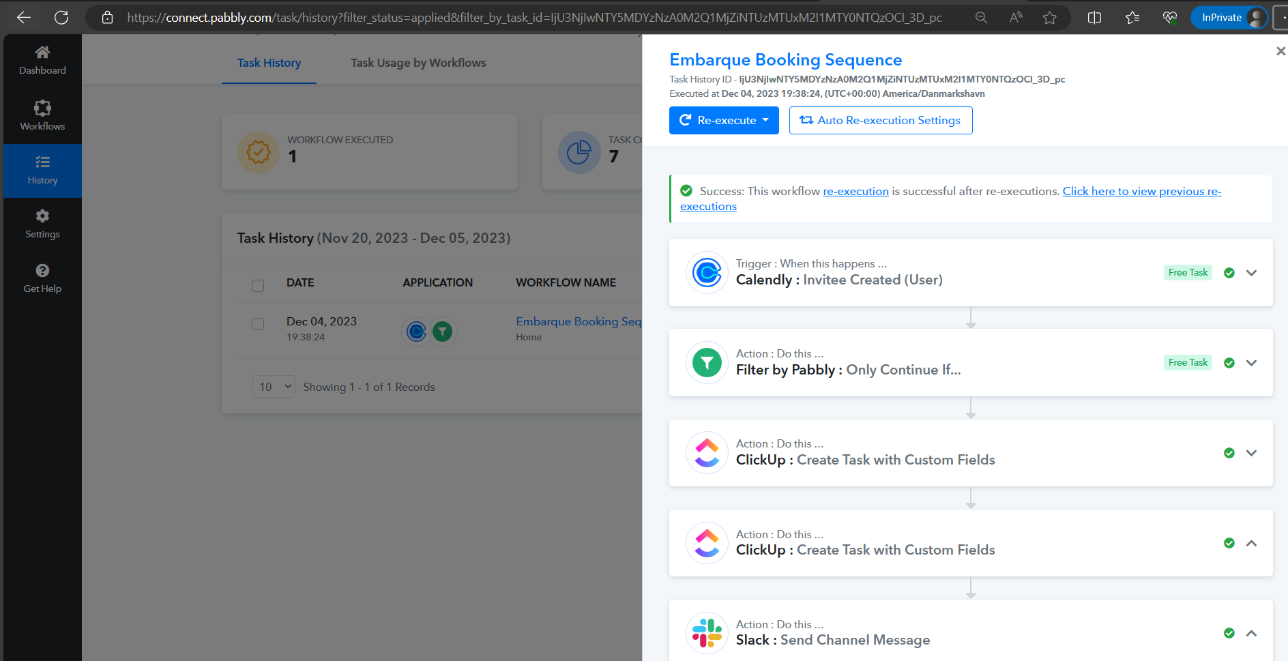Open the records-per-page dropdown showing 10
This screenshot has height=661, width=1288.
[274, 387]
